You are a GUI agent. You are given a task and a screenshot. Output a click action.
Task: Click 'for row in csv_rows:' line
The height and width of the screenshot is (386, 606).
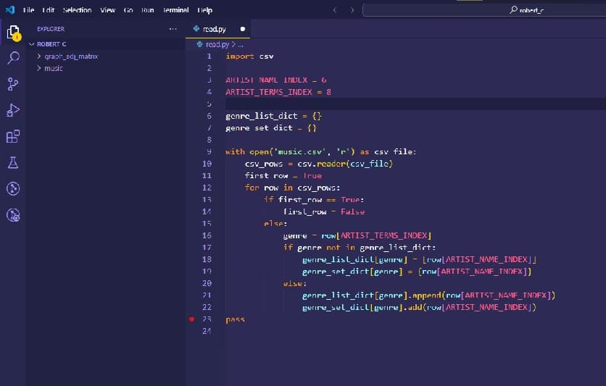[292, 188]
